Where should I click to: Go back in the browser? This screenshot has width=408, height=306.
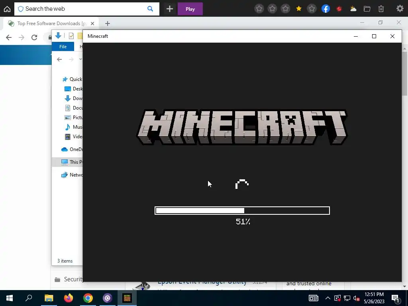coord(9,37)
